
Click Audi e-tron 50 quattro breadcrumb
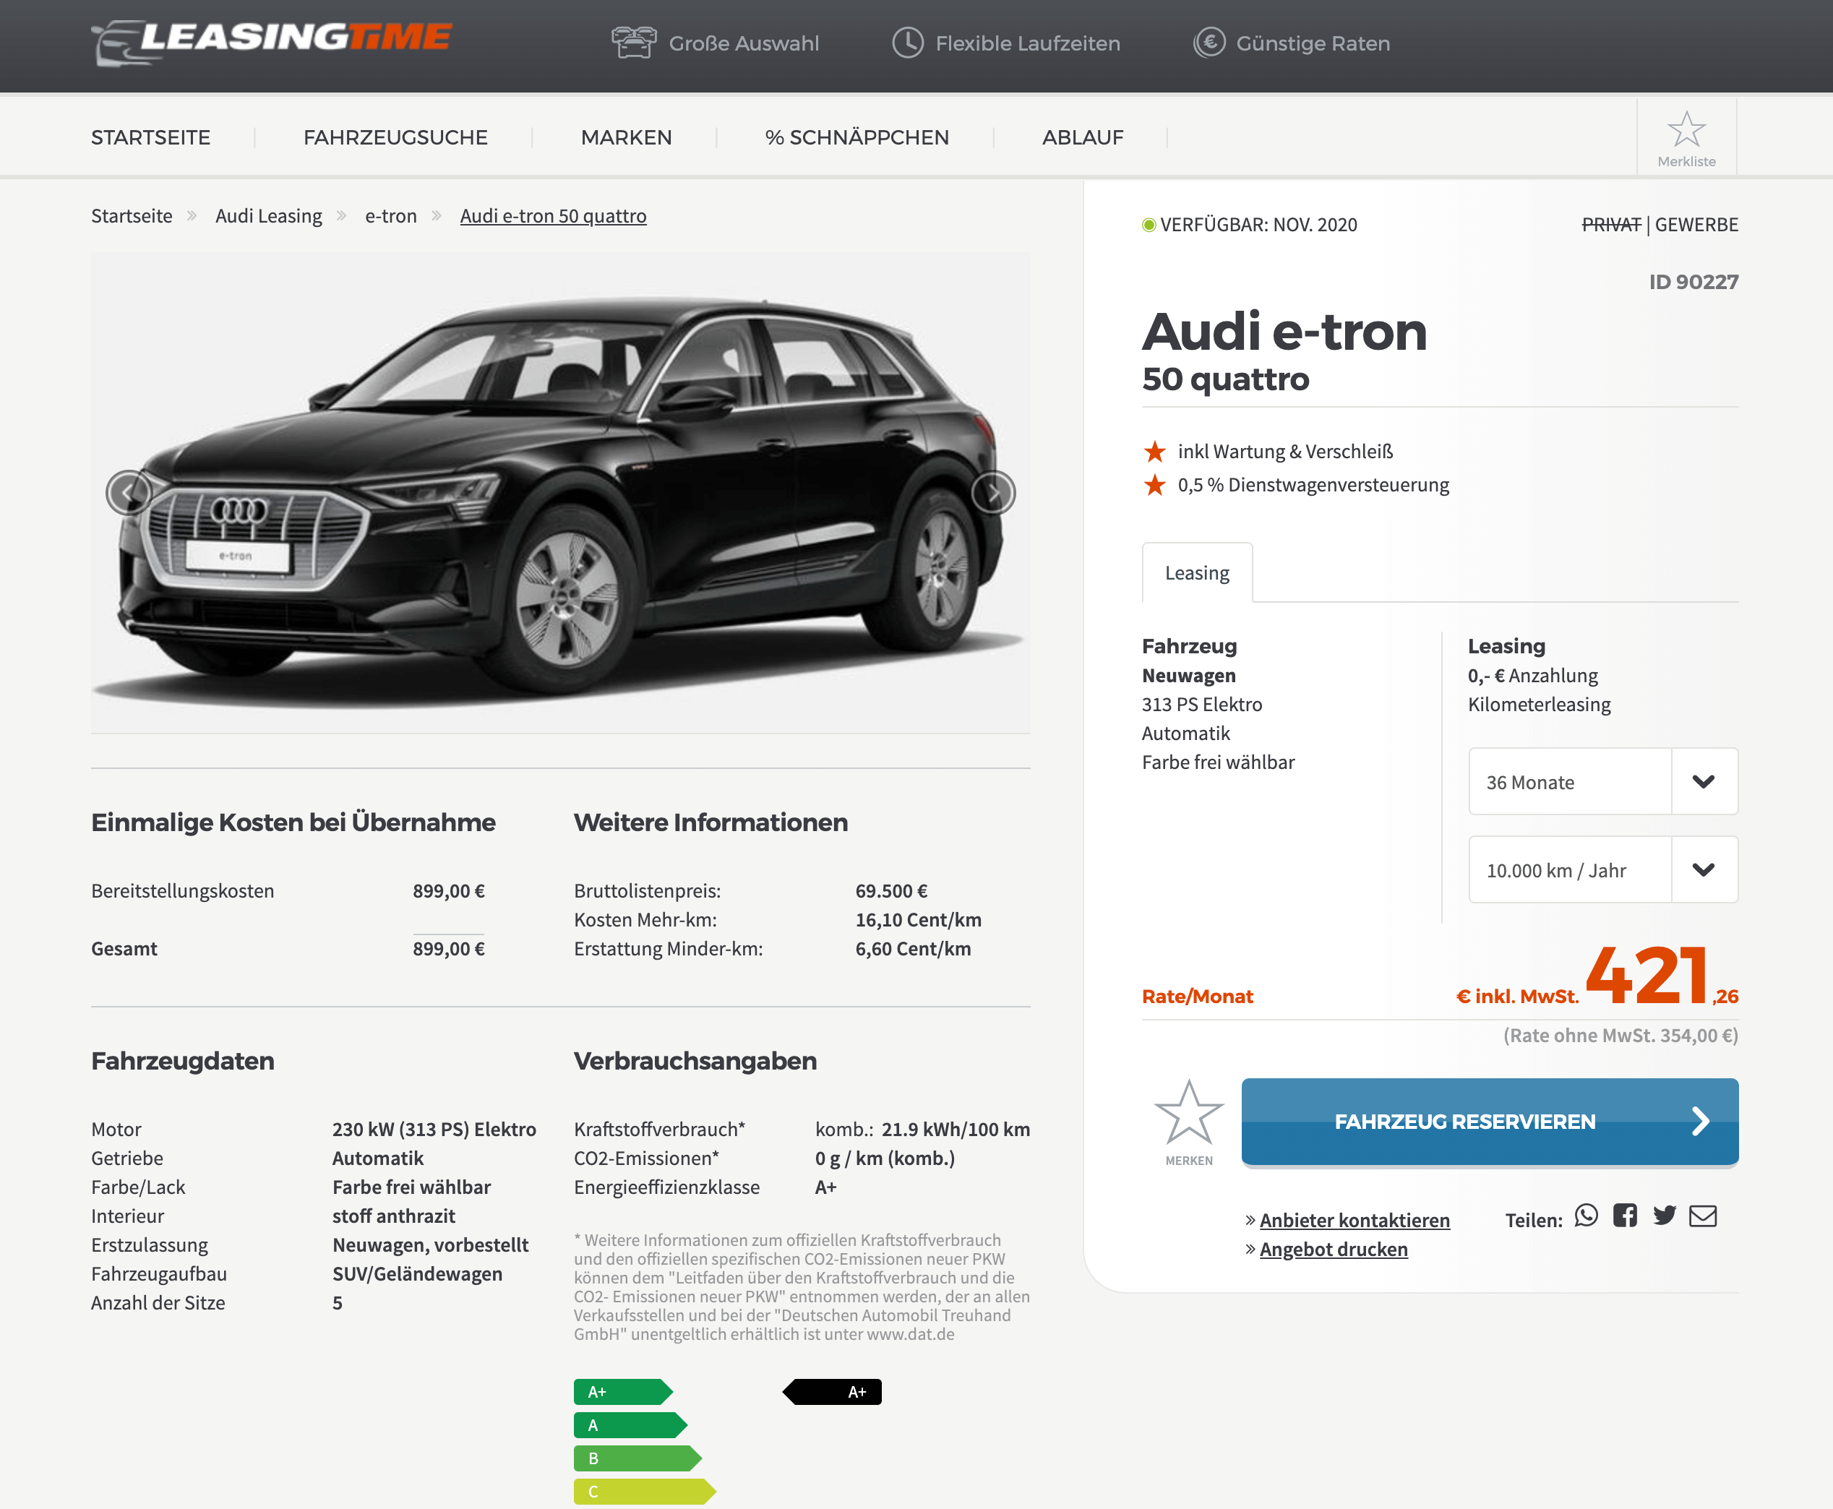553,215
